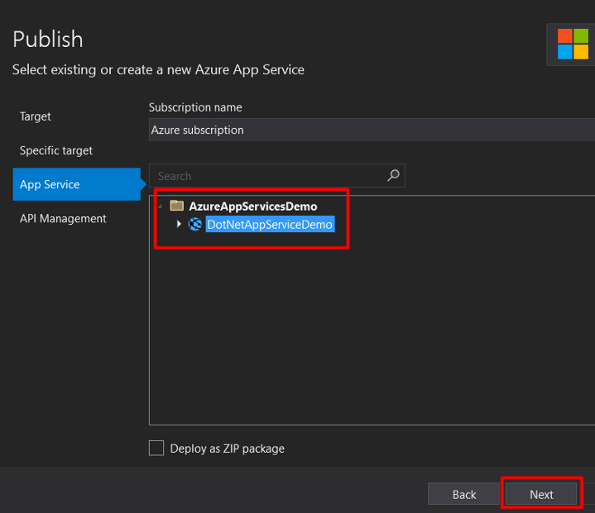Click the magnifier icon in the search box
This screenshot has width=595, height=513.
[x=394, y=175]
